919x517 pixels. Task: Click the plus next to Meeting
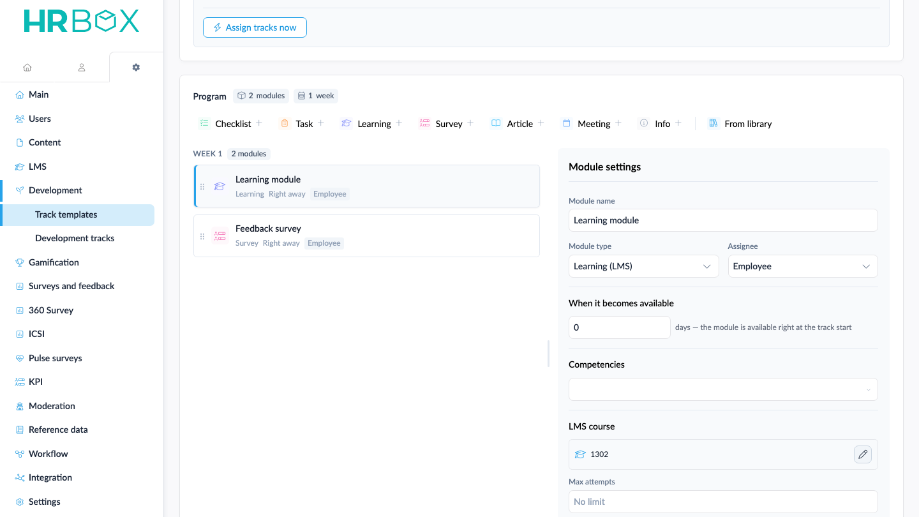pyautogui.click(x=618, y=123)
